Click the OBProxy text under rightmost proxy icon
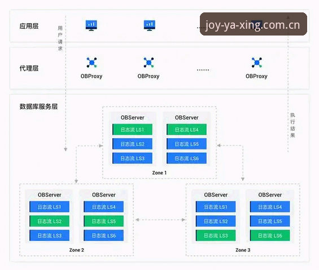Image resolution: width=319 pixels, height=270 pixels. [x=256, y=77]
